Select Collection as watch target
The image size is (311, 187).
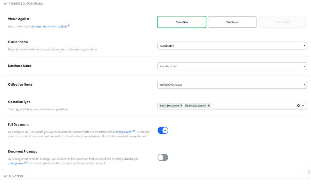click(182, 22)
